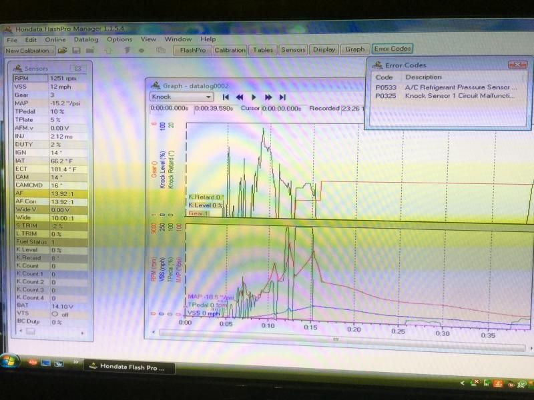Toggle the Sensors window from toolbar

[293, 49]
